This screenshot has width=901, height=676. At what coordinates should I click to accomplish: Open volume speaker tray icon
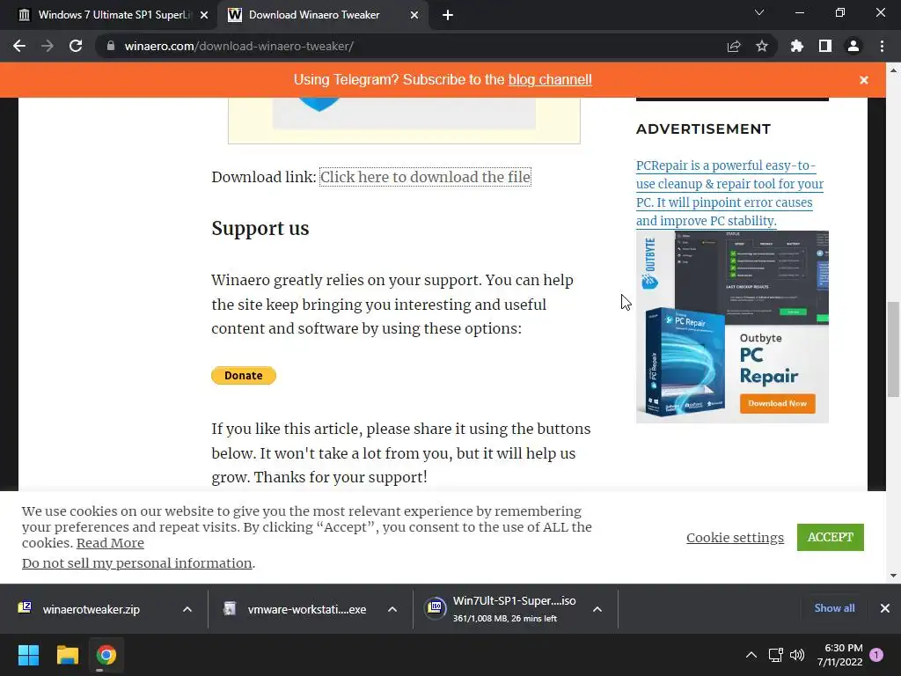click(797, 655)
